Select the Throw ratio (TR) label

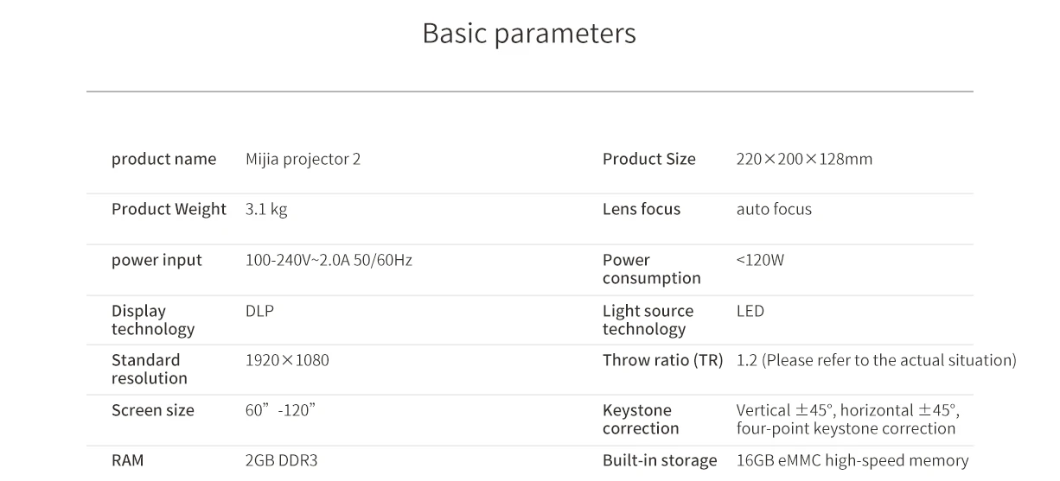[x=662, y=360]
